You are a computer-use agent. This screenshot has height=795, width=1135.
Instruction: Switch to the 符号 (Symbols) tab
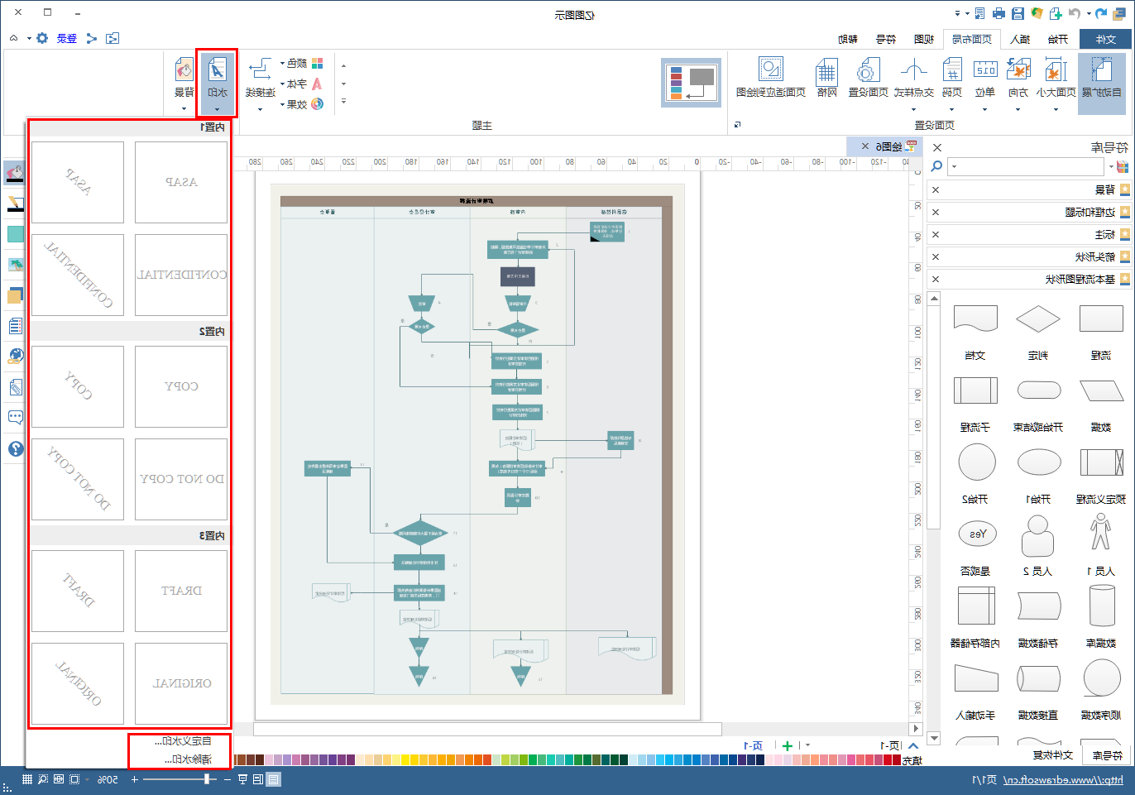click(x=885, y=39)
